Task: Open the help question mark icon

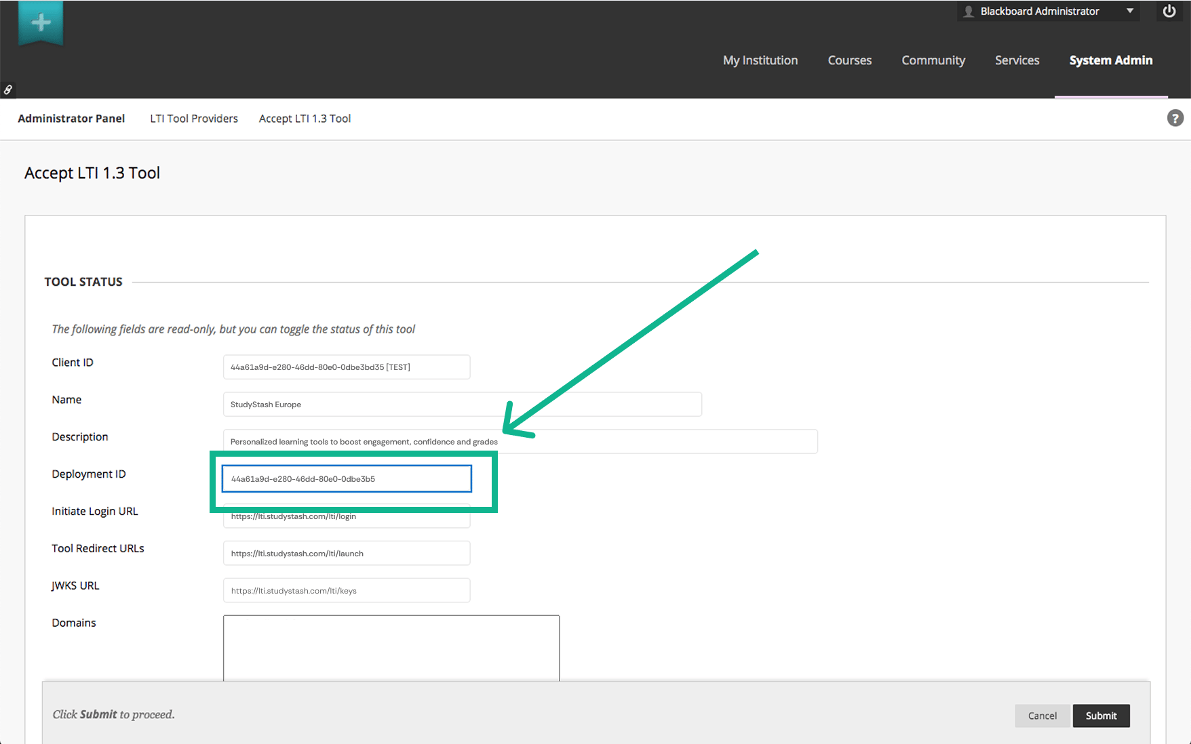Action: point(1175,118)
